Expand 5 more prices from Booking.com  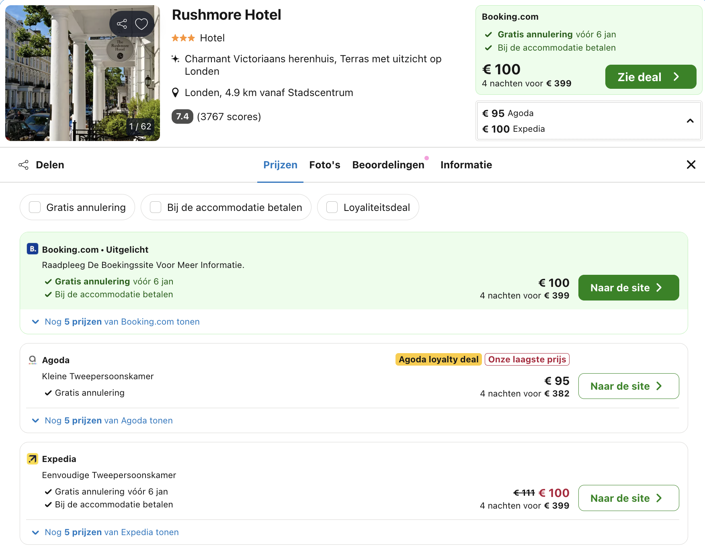[x=122, y=322]
